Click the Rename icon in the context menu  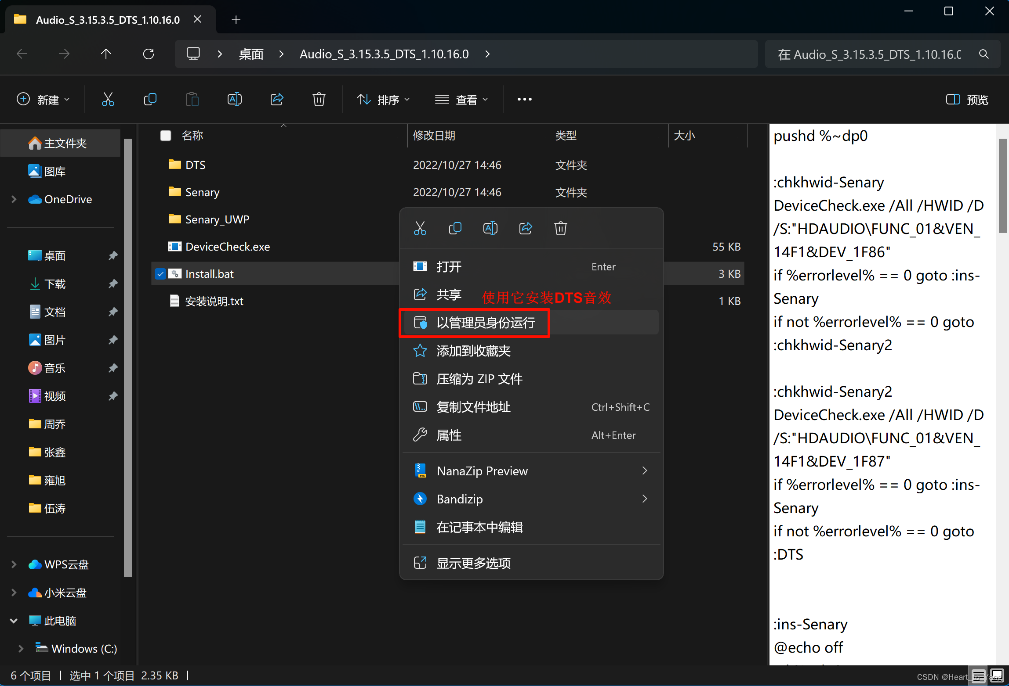point(490,228)
